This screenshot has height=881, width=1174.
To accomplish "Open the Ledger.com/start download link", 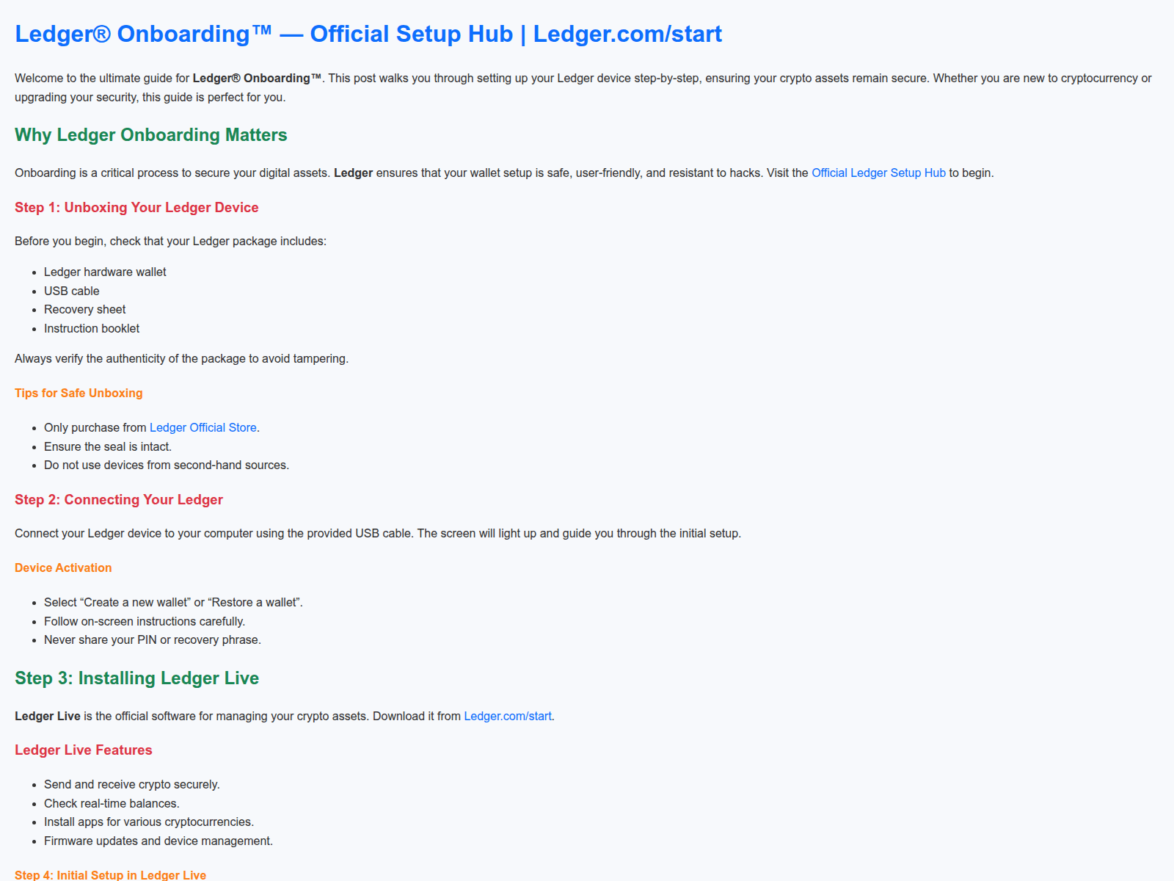I will 508,716.
